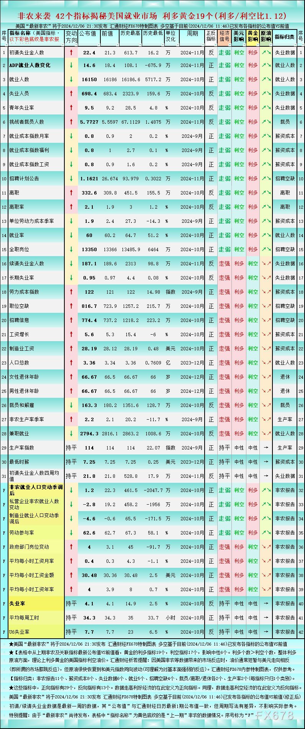Open the 周期 column filter dropdown
Image resolution: width=305 pixels, height=729 pixels.
click(x=202, y=45)
